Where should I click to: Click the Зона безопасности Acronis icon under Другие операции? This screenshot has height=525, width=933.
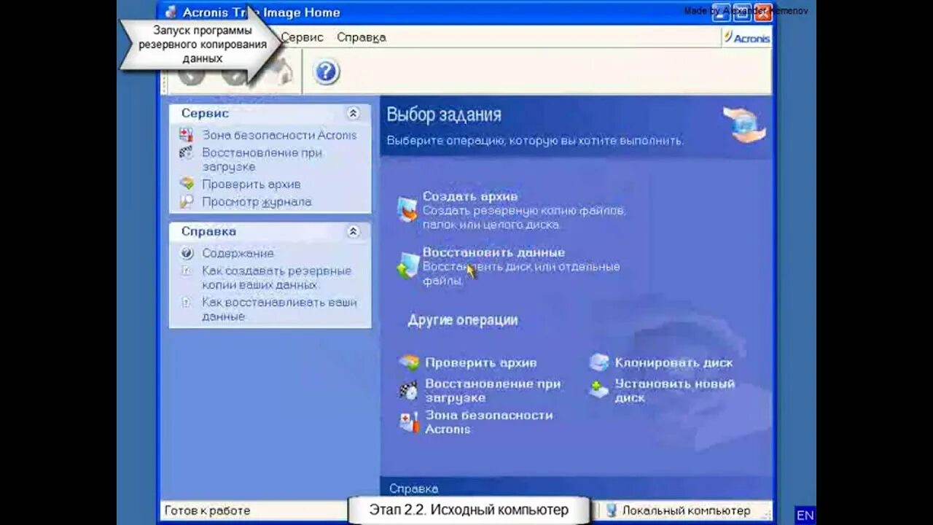(409, 421)
